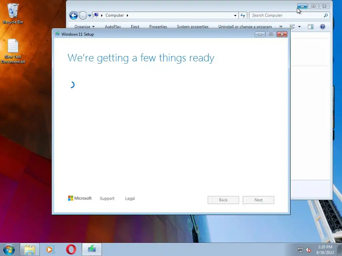Open Opera browser from the taskbar
The width and height of the screenshot is (342, 256).
[x=71, y=249]
